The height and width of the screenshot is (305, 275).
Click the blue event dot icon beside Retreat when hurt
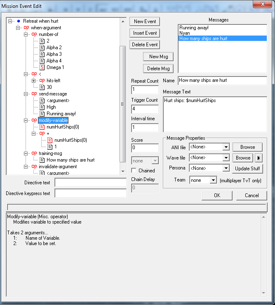pyautogui.click(x=19, y=21)
